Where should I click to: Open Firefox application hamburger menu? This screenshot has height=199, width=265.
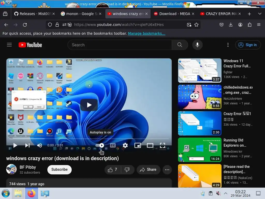click(259, 25)
